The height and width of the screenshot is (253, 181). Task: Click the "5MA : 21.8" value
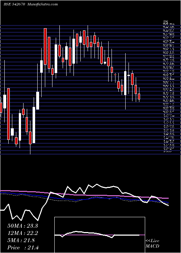[x=21, y=240]
